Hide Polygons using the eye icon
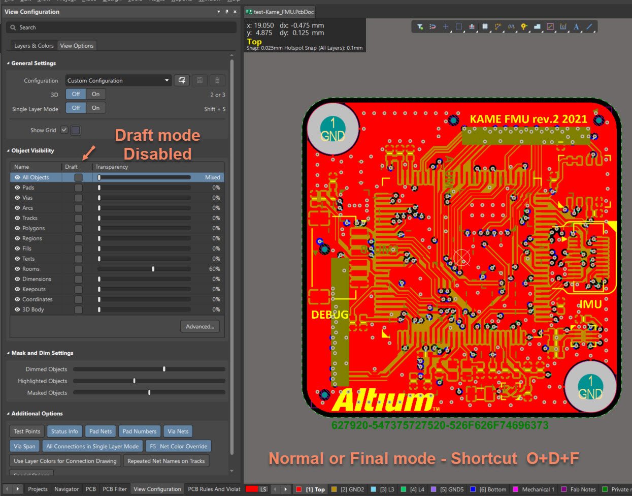Screen dimensions: 632x496 tap(17, 228)
